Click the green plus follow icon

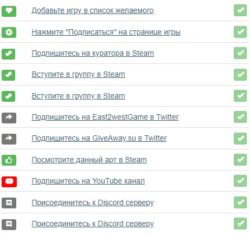[x=9, y=32]
